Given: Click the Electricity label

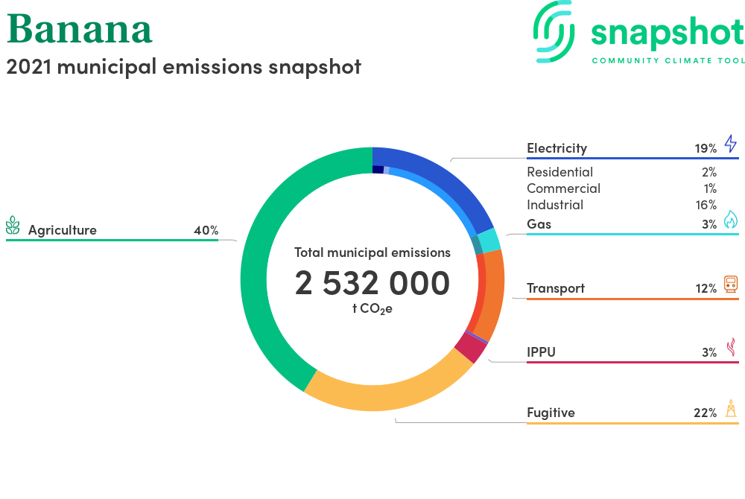Looking at the screenshot, I should [557, 148].
